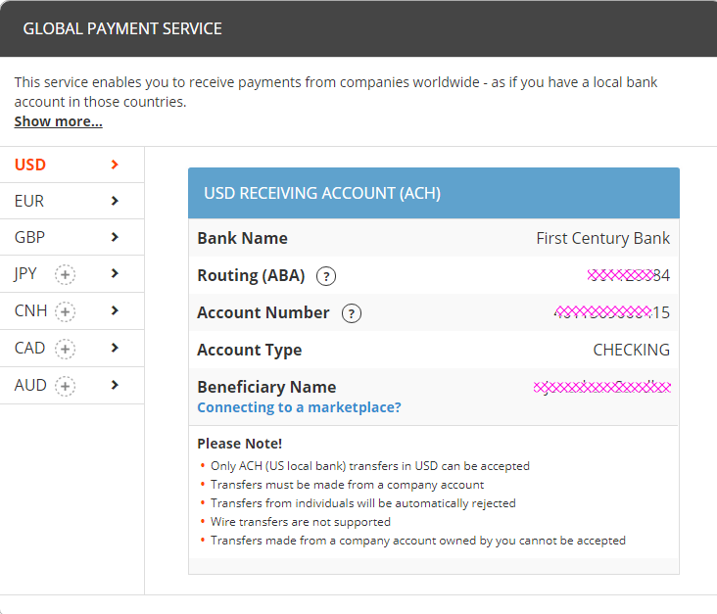Click the Only ACH transfers note
717x614 pixels.
[x=370, y=466]
